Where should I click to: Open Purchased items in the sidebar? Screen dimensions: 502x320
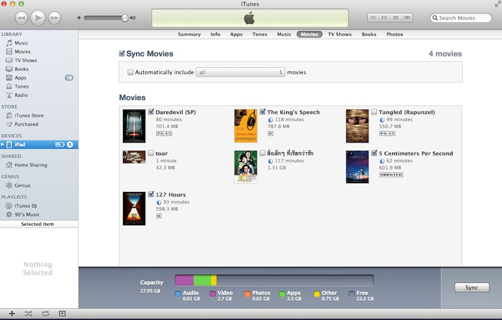point(26,124)
